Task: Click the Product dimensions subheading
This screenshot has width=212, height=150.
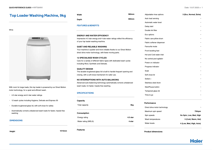Action: (154, 132)
